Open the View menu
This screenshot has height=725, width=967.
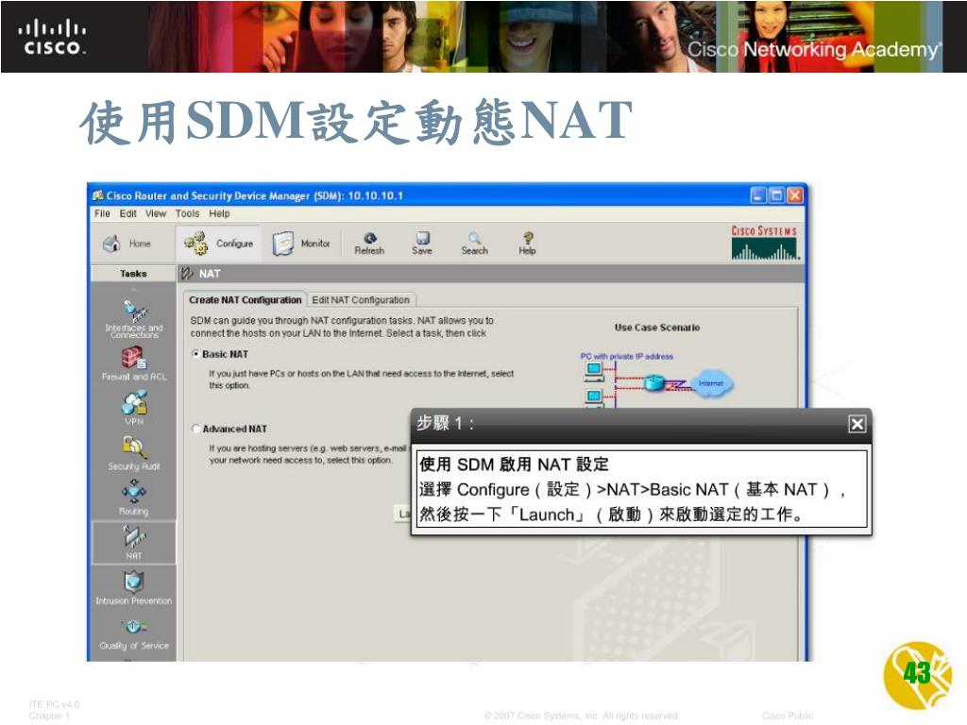click(x=156, y=214)
